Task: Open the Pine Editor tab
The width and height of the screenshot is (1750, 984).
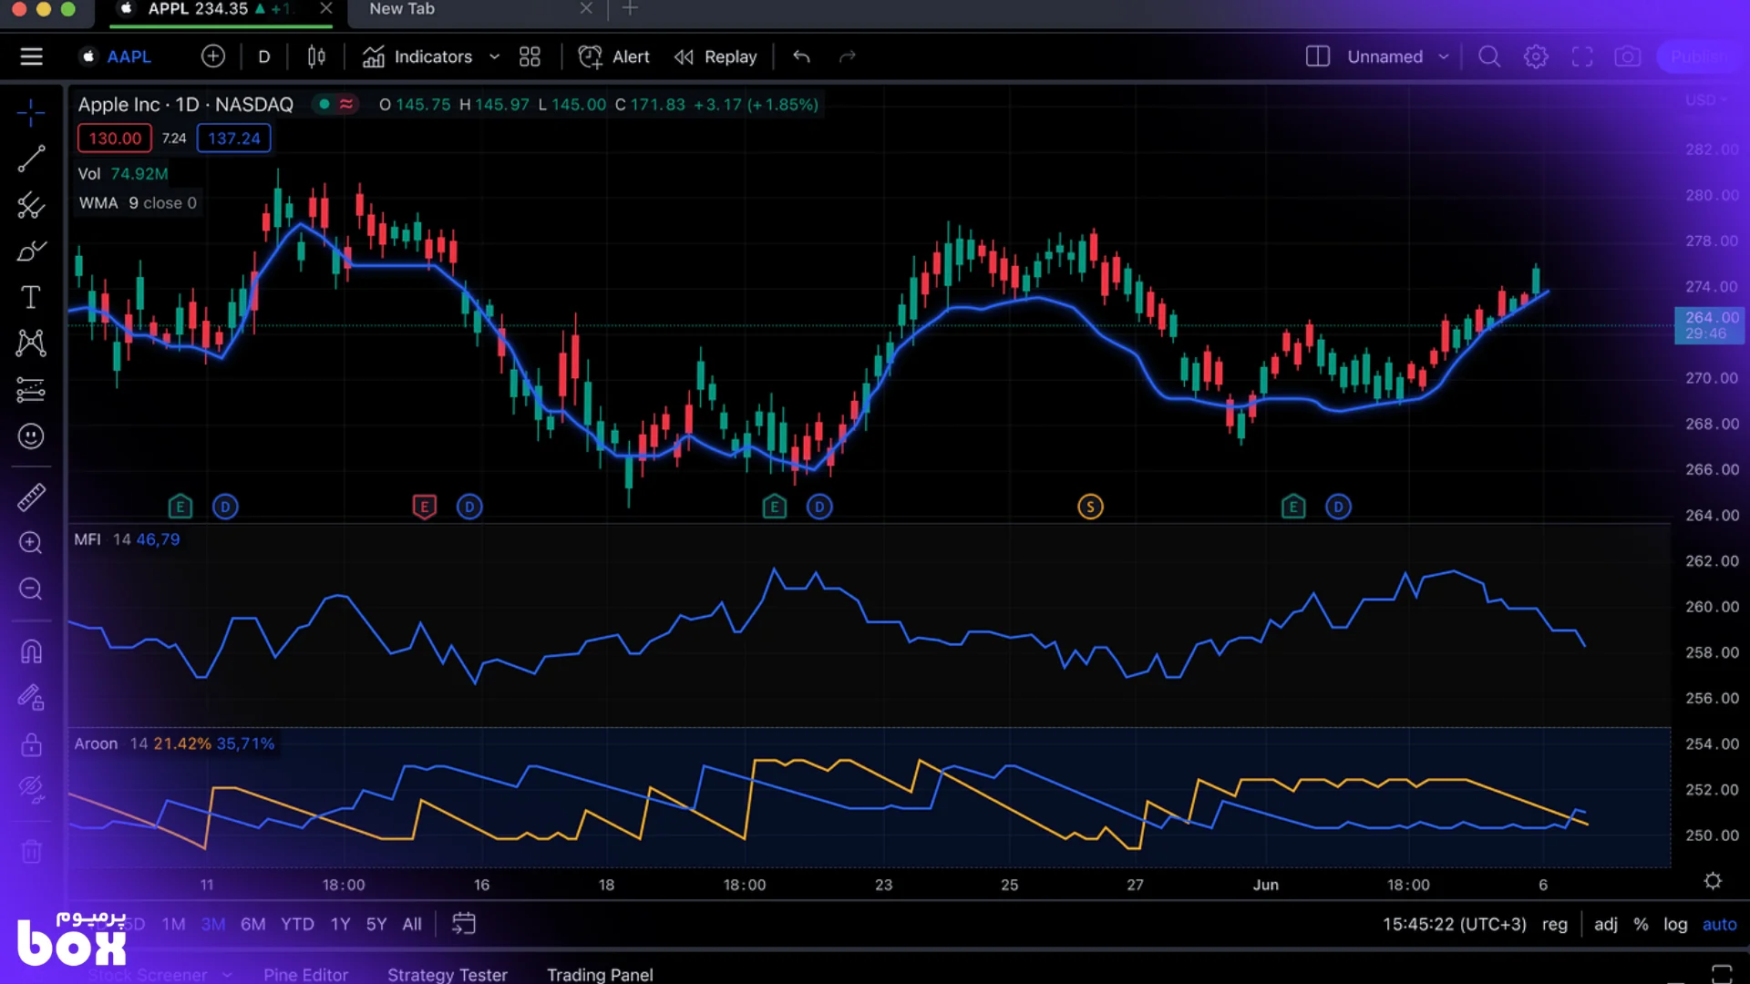Action: (305, 974)
